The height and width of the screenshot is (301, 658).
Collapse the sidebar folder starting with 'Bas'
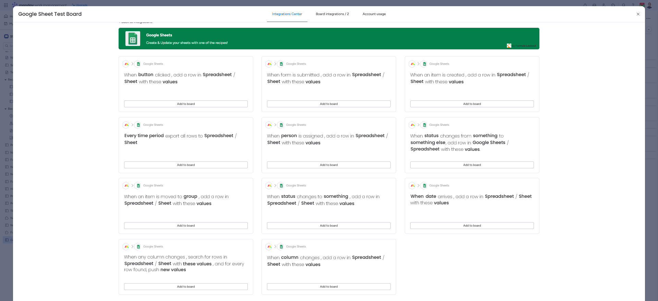click(5, 109)
